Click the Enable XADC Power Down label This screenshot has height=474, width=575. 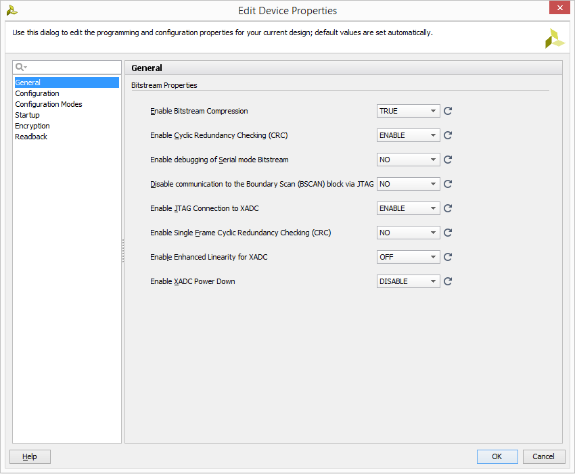(193, 281)
